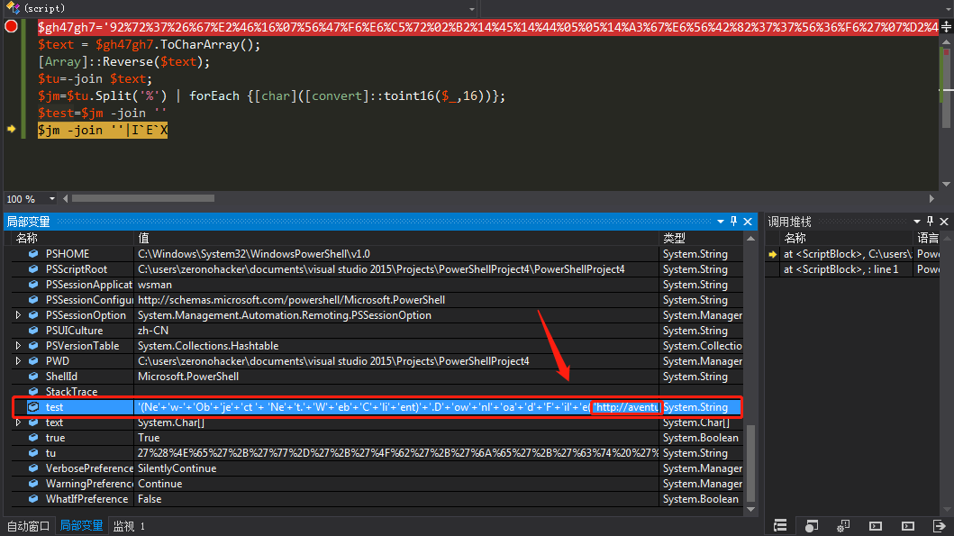Image resolution: width=954 pixels, height=536 pixels.
Task: Click the editor horizontal scrollbar thumb
Action: click(143, 198)
